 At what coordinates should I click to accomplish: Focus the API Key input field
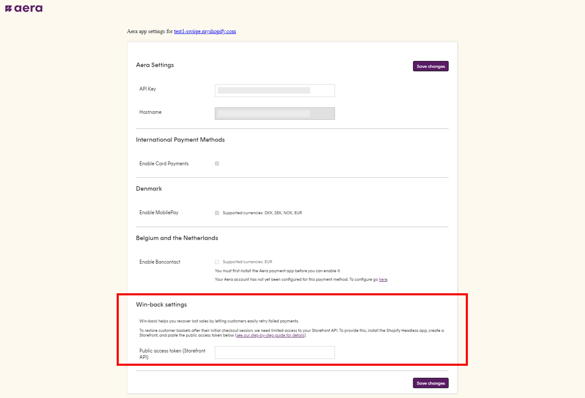coord(274,91)
